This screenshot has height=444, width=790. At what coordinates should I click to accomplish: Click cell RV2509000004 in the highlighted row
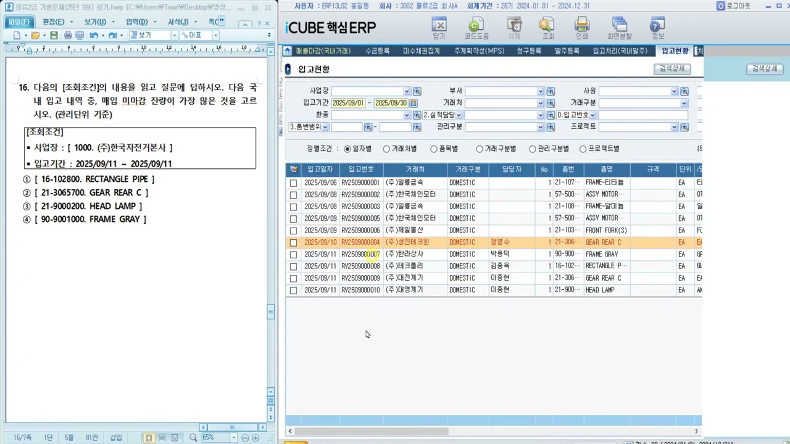(x=360, y=243)
